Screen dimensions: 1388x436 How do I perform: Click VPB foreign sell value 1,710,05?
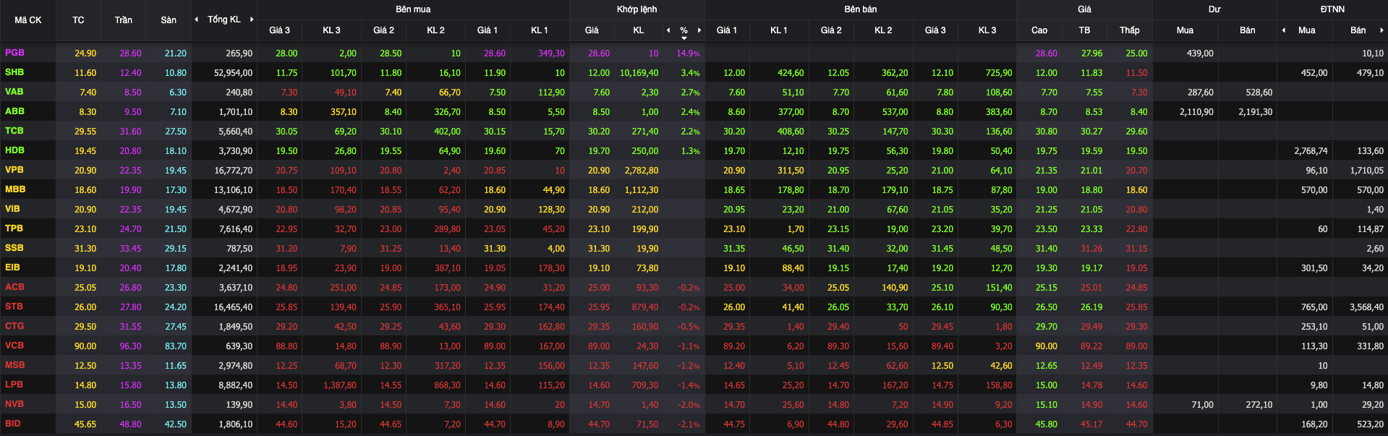(1367, 171)
